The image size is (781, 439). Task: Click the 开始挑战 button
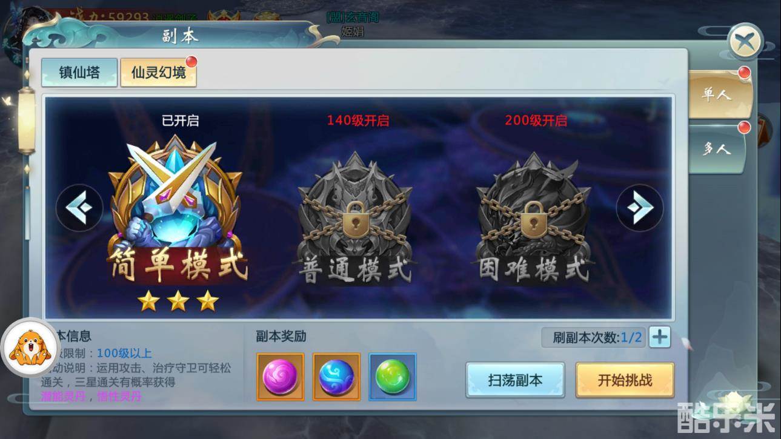click(625, 380)
